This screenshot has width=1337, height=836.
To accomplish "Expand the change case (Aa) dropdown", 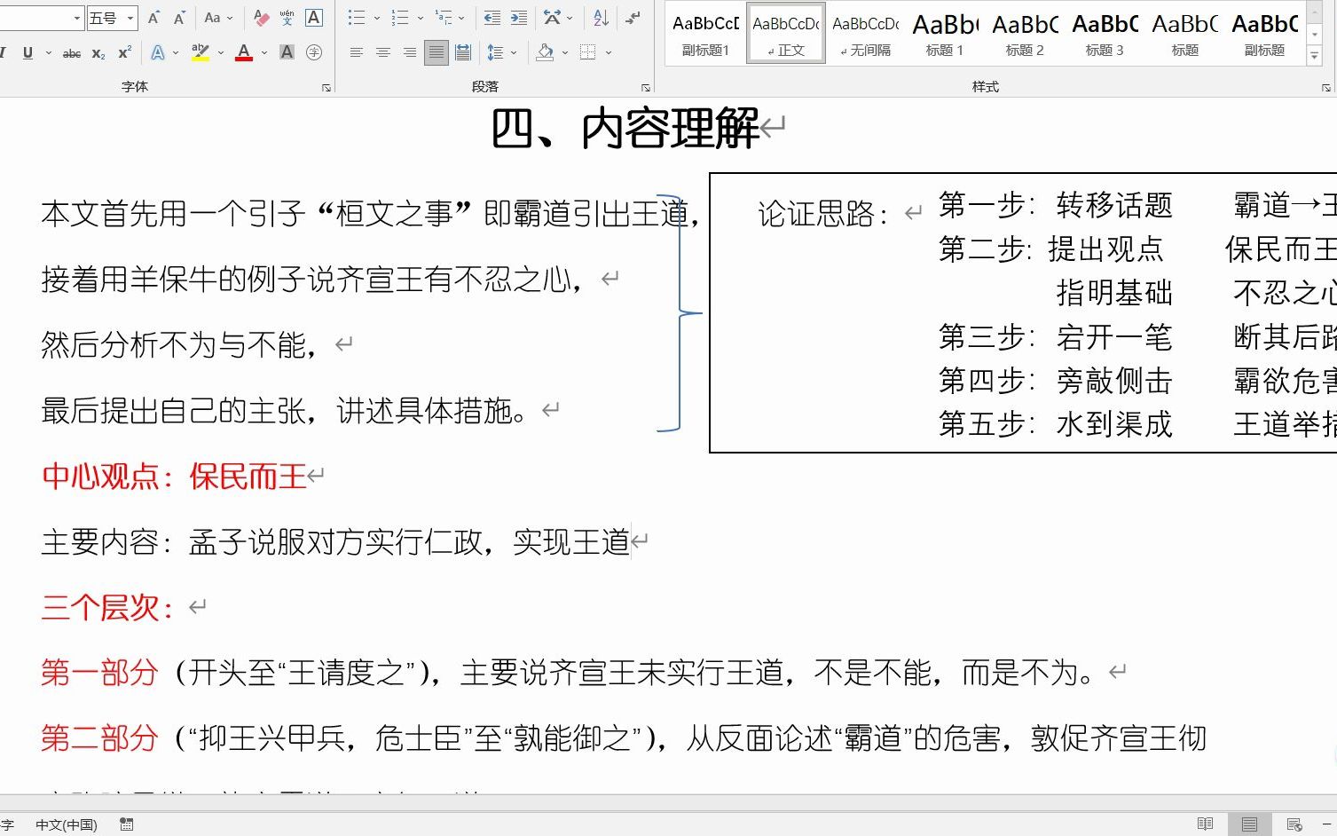I will click(230, 18).
